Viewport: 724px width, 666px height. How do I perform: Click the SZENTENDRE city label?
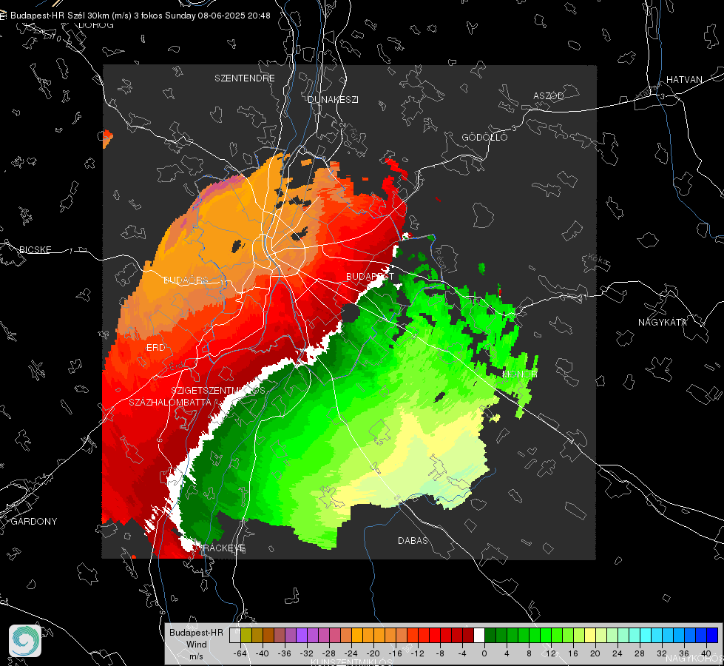(x=245, y=78)
